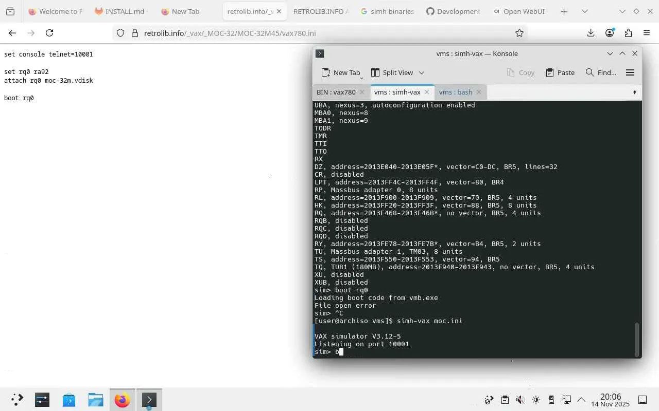Switch to INSTALL.md tab

coord(121,11)
